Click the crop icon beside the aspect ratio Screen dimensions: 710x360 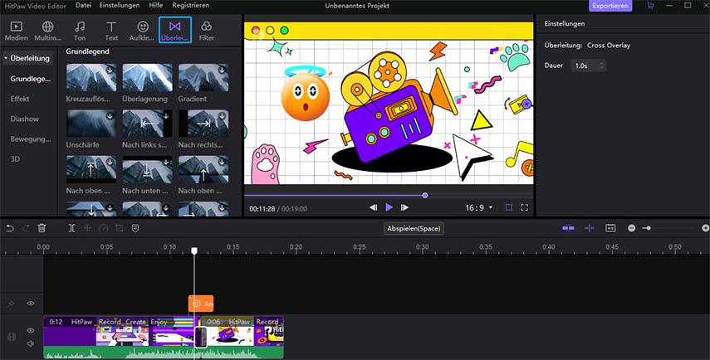pos(508,207)
